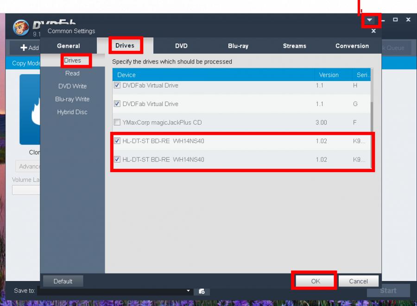
Task: Toggle first HL-DT-ST BD-RE WH14NS40 checkbox
Action: (117, 141)
